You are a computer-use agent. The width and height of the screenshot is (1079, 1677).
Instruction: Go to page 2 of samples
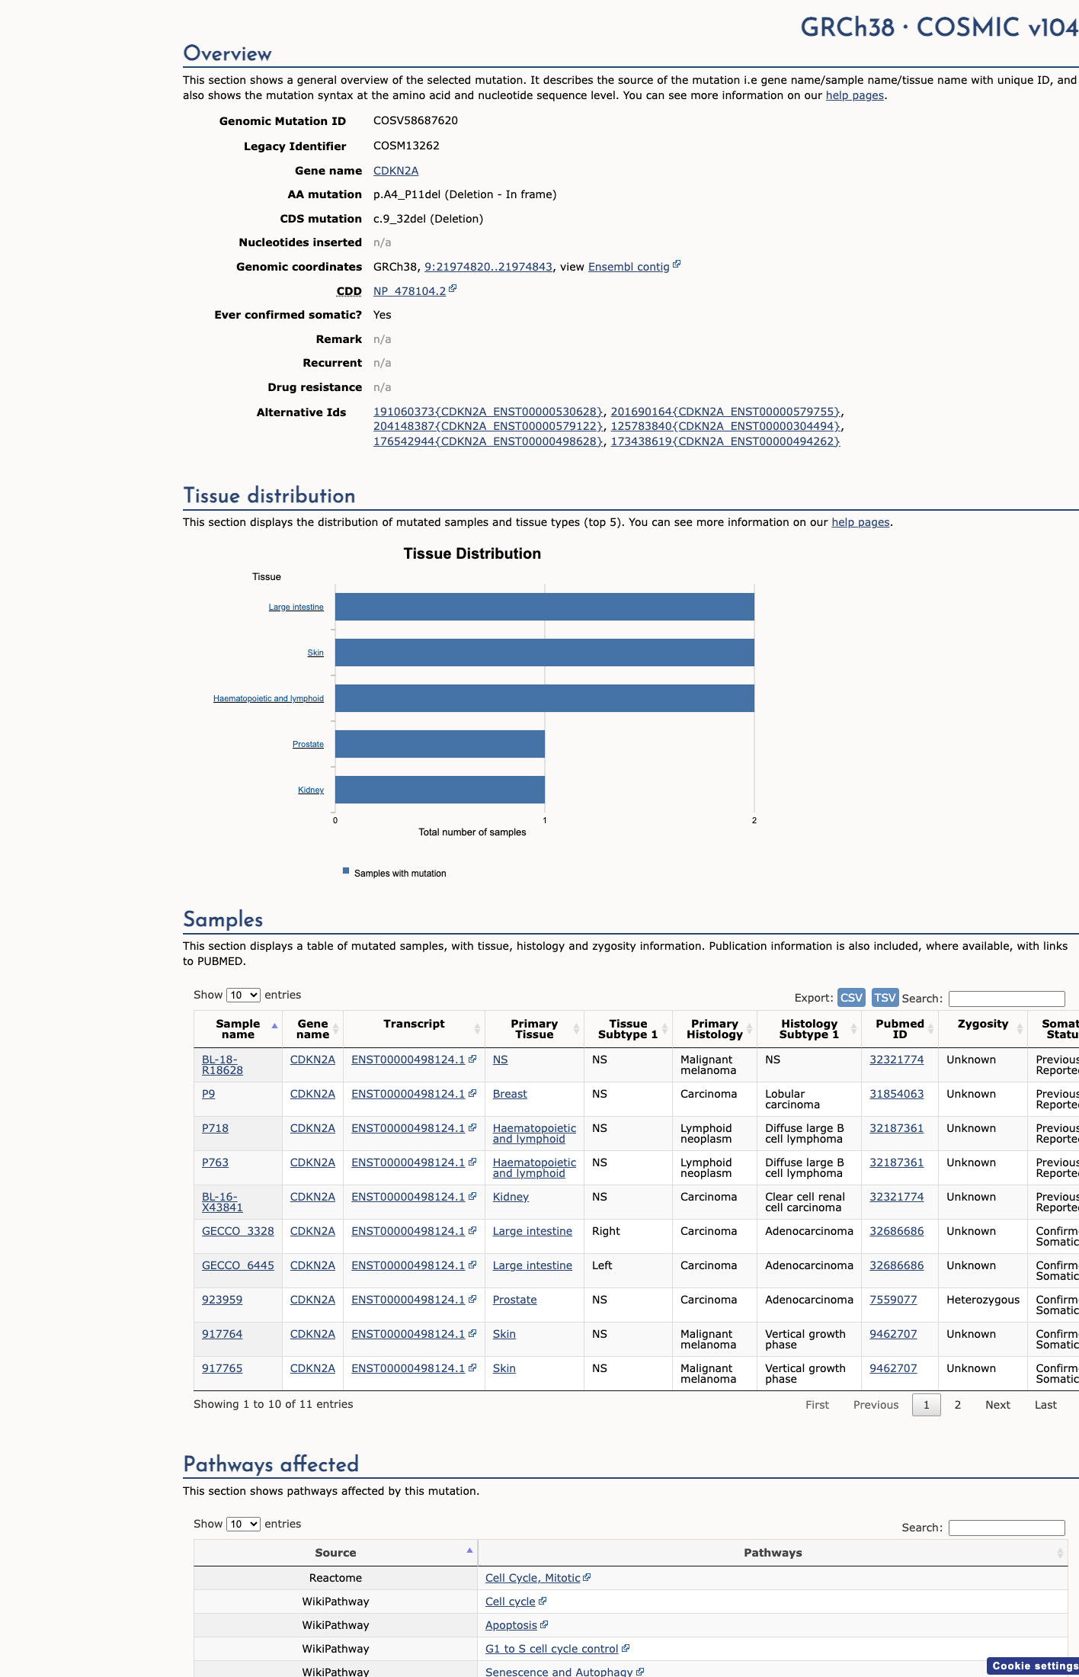point(958,1405)
